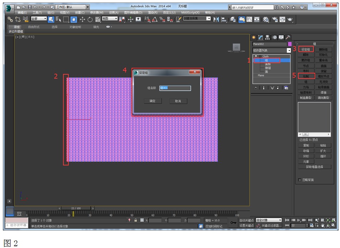Open the 渲染(R) menu
This screenshot has width=340, height=248.
tap(152, 12)
